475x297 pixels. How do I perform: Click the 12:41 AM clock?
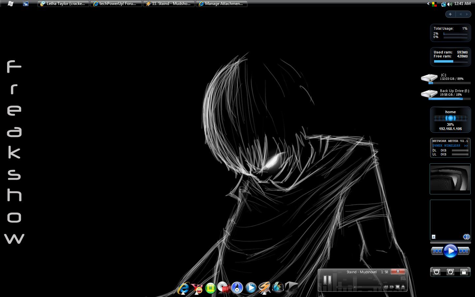(462, 4)
